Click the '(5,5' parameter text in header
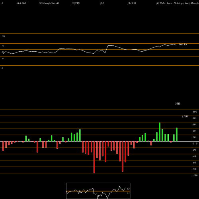The image size is (199, 199). pyautogui.click(x=102, y=3)
